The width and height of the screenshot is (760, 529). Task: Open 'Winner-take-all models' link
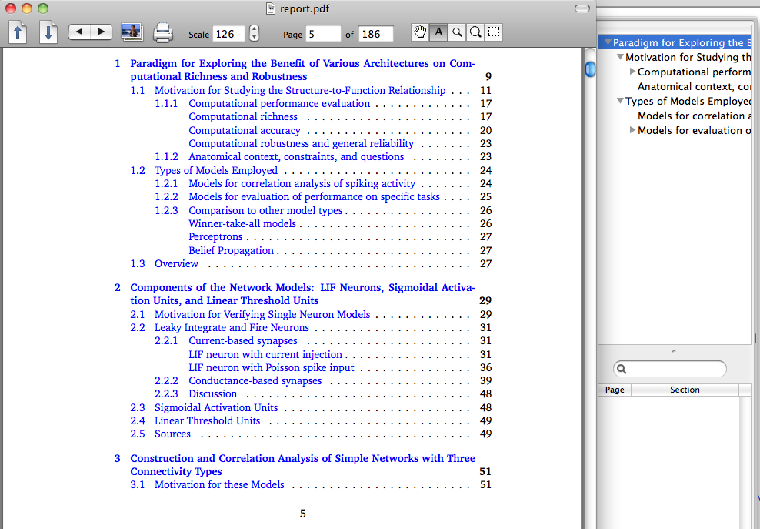coord(242,224)
